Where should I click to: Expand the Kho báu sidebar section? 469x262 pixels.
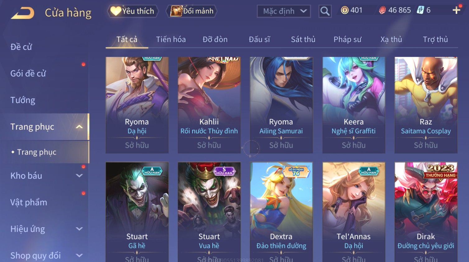79,176
